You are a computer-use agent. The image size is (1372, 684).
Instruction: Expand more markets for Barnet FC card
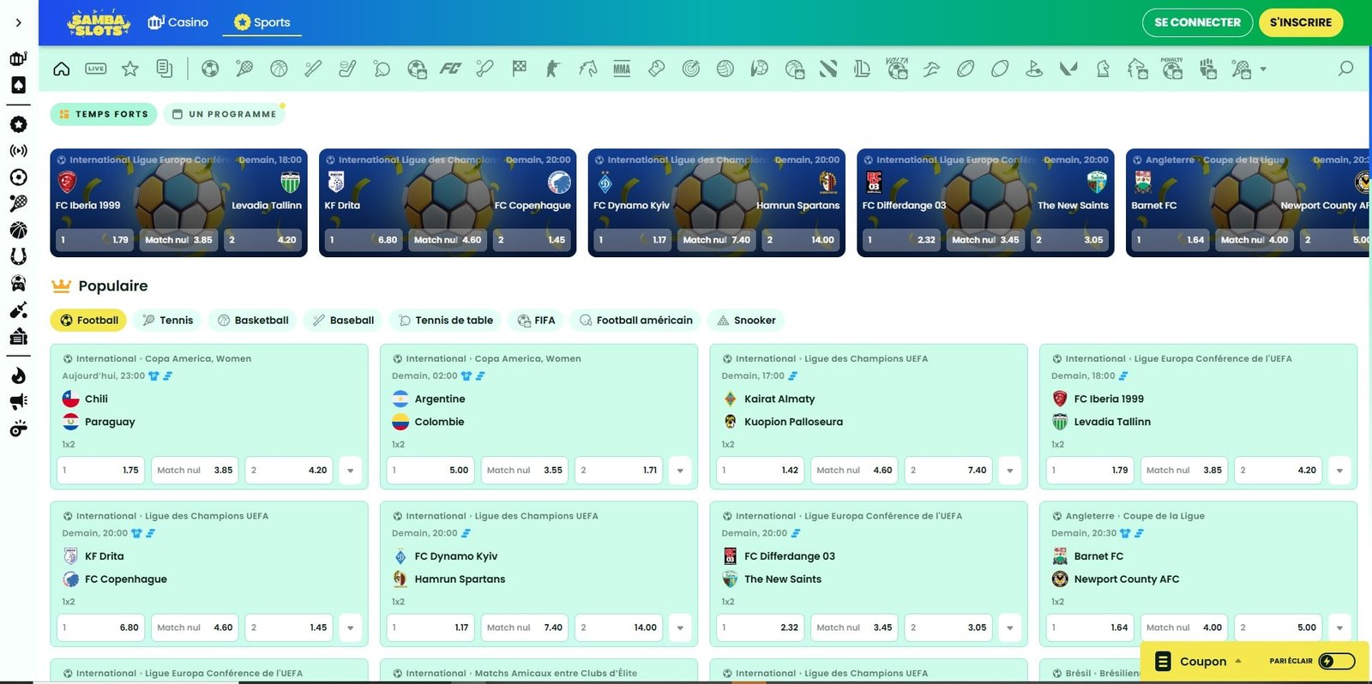pyautogui.click(x=1339, y=627)
